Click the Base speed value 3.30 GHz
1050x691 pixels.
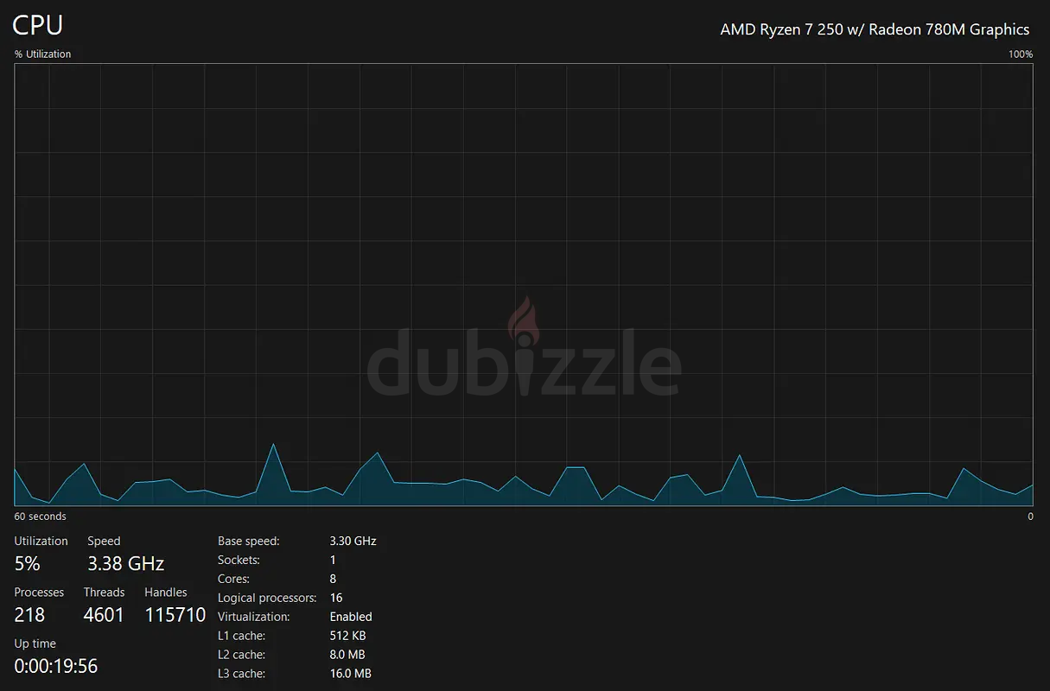(353, 541)
